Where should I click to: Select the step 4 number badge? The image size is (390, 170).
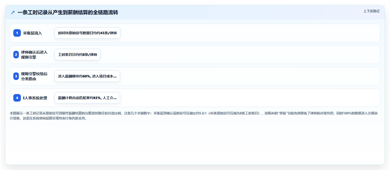(17, 98)
